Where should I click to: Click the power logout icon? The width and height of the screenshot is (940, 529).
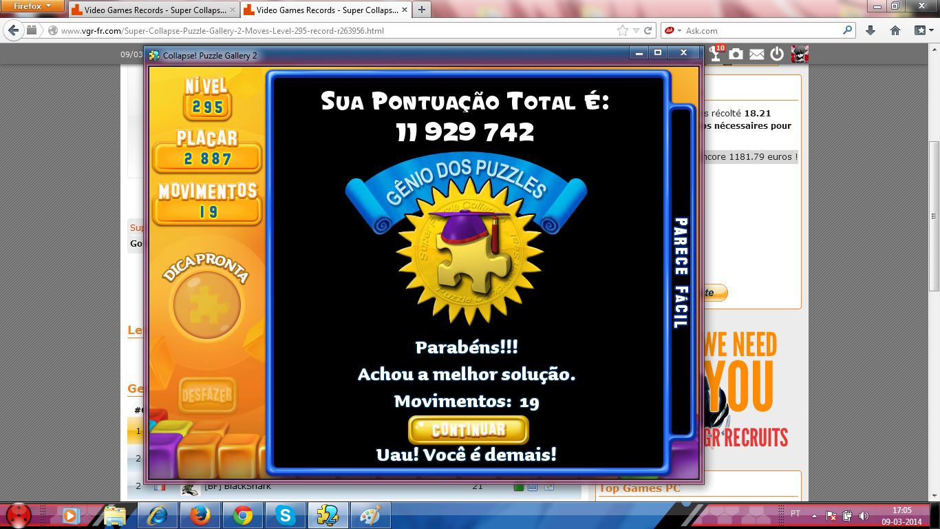777,54
